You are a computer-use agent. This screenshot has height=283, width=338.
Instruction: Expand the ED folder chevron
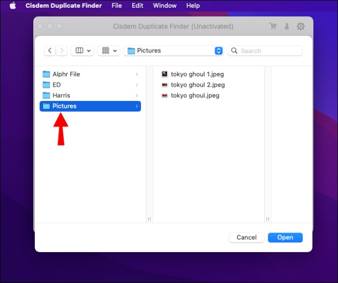click(137, 85)
